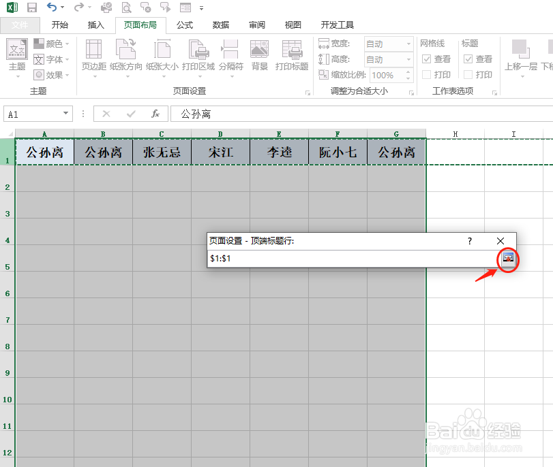Click the Insert Function fx button
This screenshot has width=553, height=467.
point(155,114)
